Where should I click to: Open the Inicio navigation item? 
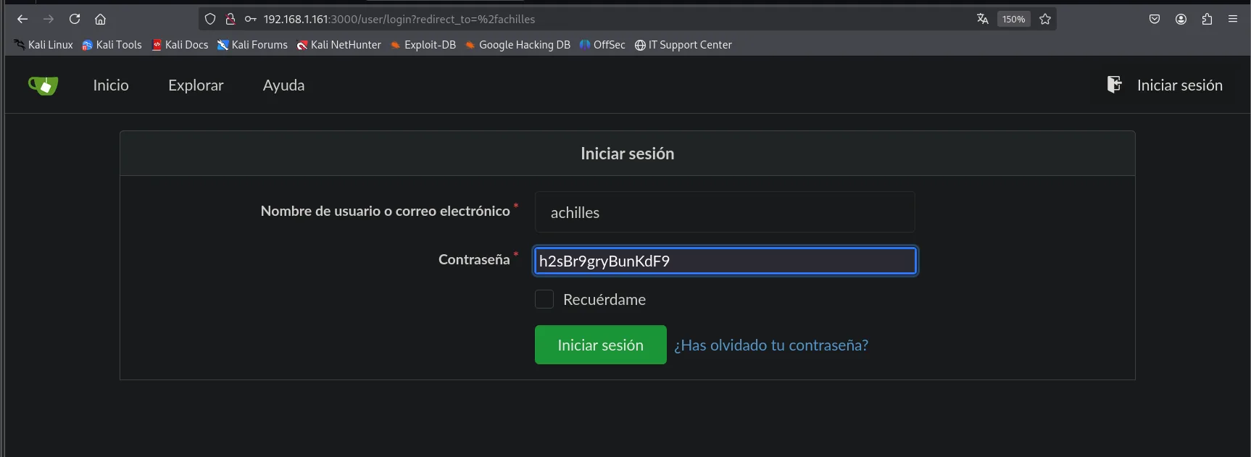point(111,85)
